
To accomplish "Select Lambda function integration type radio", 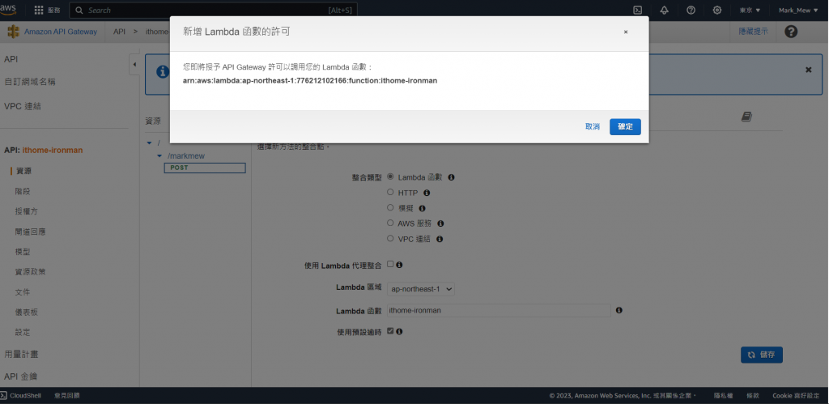I will [390, 176].
